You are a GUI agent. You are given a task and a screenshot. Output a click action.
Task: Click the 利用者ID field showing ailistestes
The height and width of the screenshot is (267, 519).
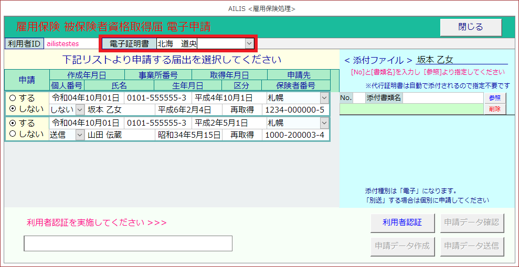pos(71,43)
